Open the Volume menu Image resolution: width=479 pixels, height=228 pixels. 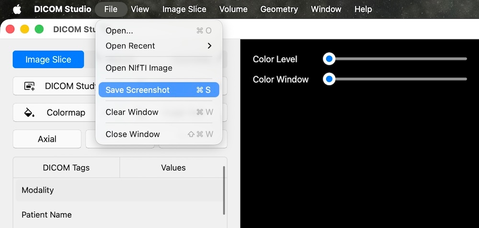click(x=233, y=9)
